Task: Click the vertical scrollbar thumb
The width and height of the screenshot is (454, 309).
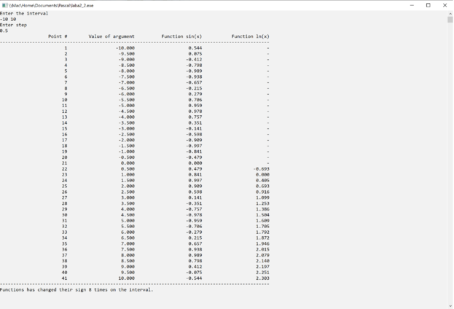Action: tap(450, 20)
